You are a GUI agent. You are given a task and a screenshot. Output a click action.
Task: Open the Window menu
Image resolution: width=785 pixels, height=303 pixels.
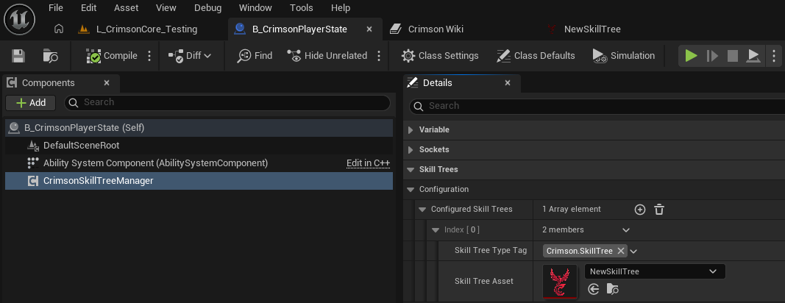click(x=255, y=8)
